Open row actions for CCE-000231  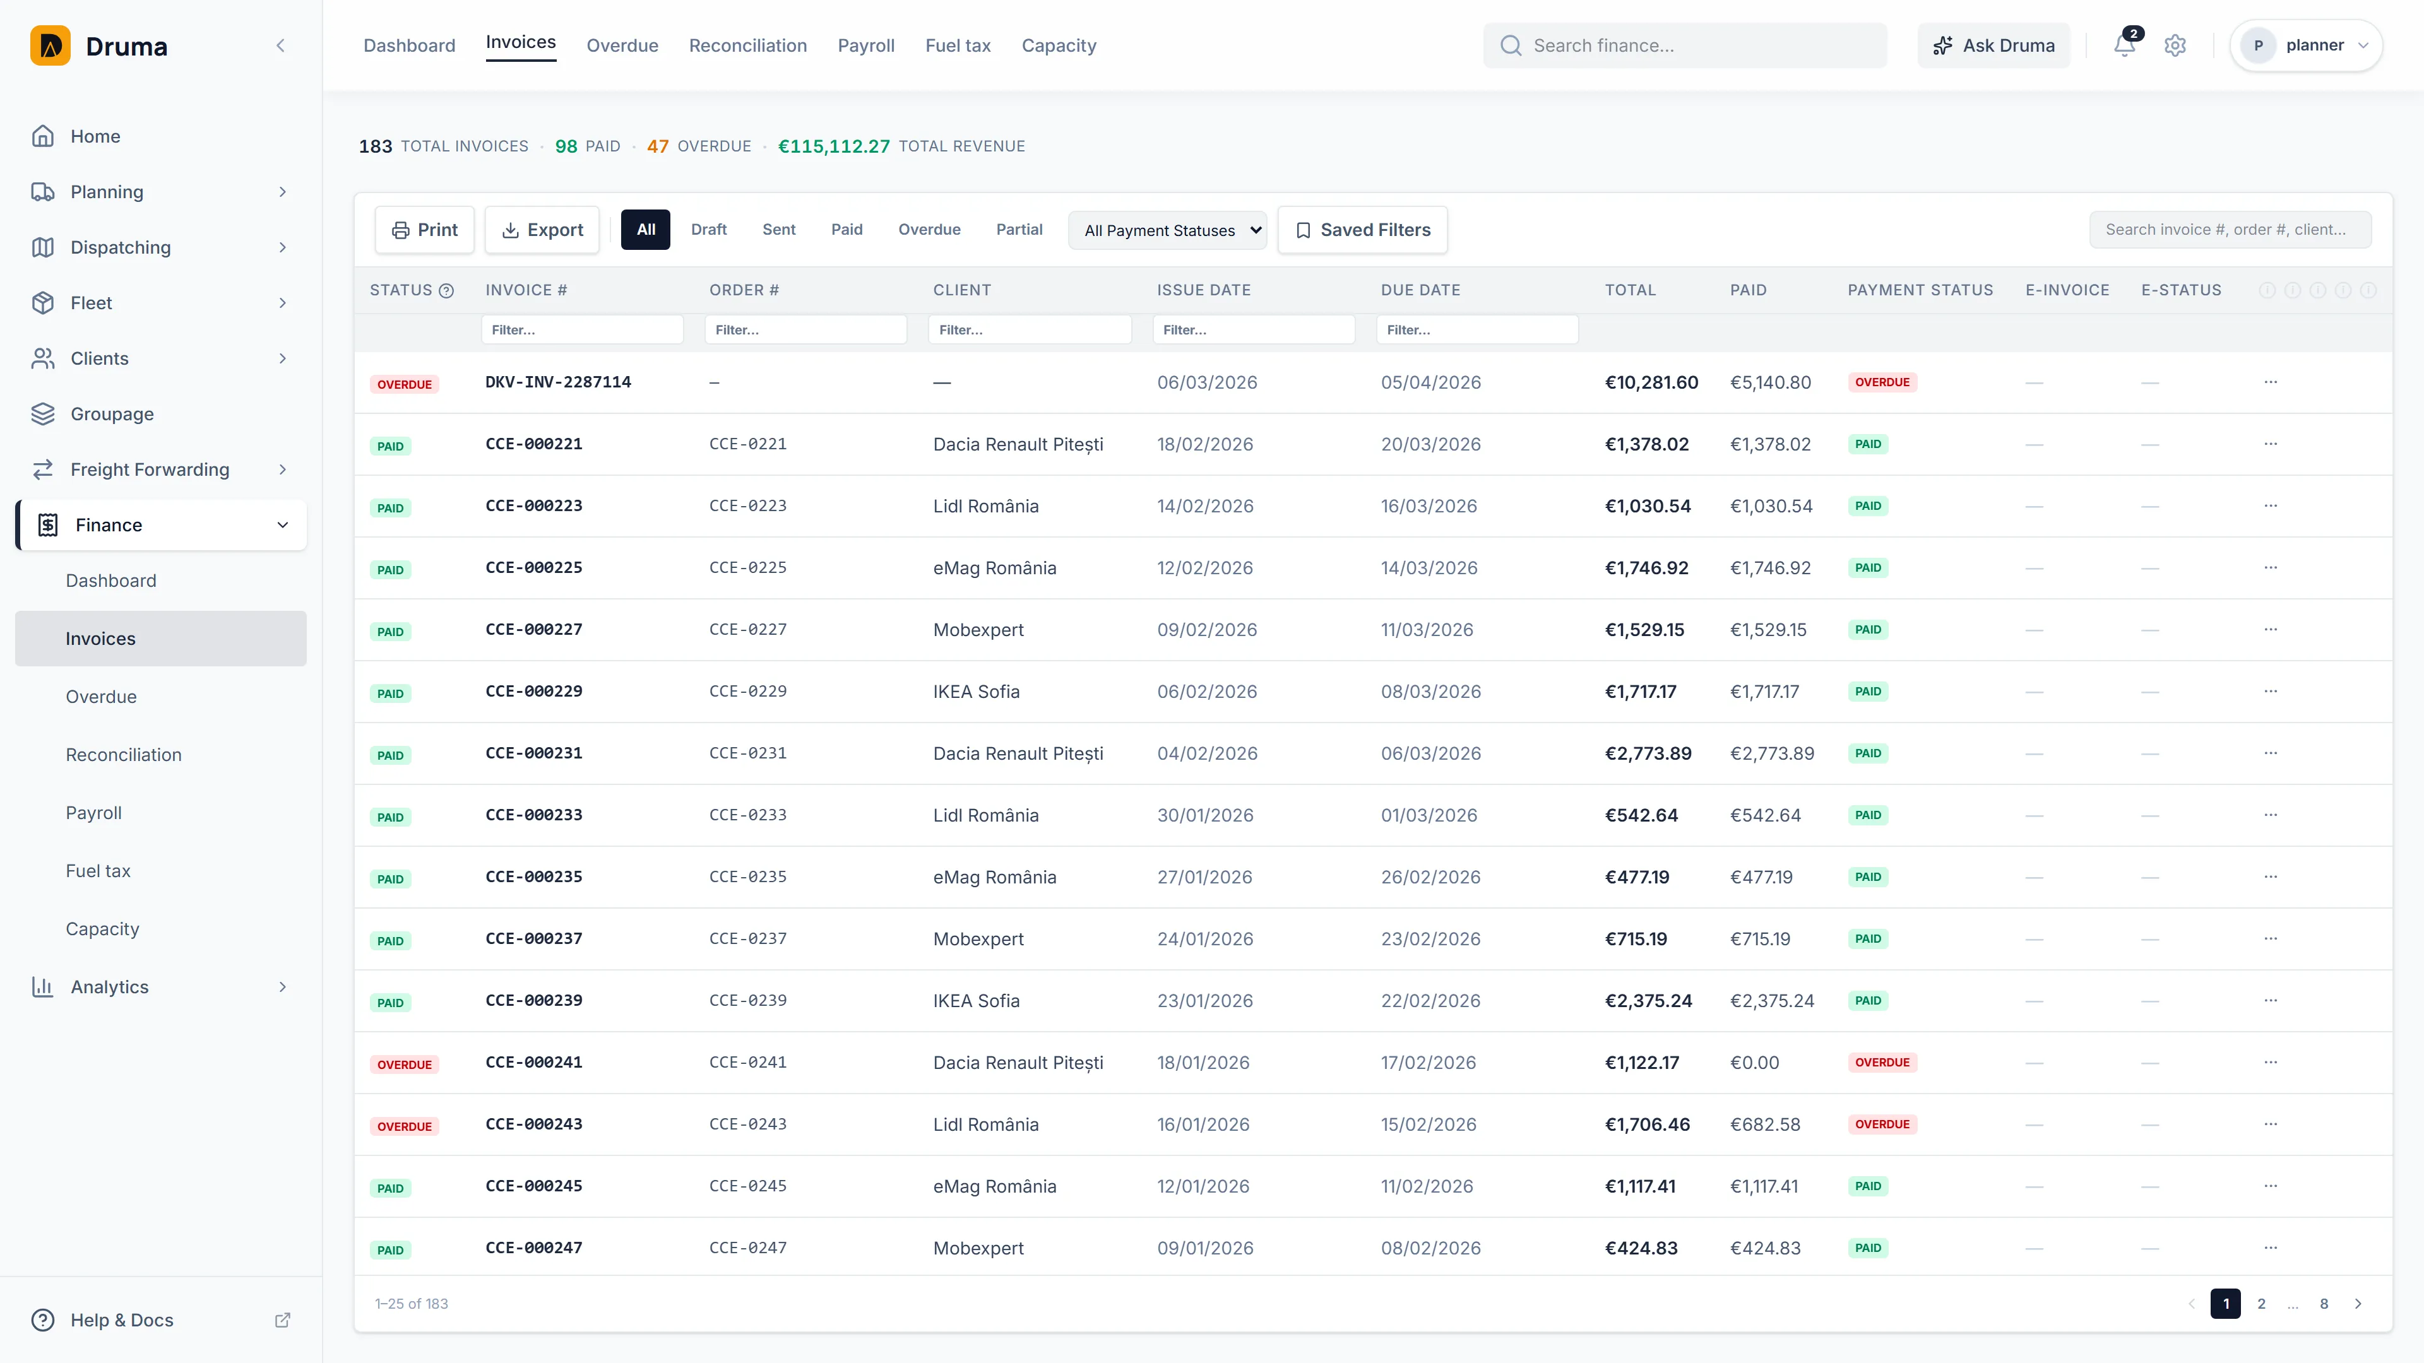pos(2271,753)
